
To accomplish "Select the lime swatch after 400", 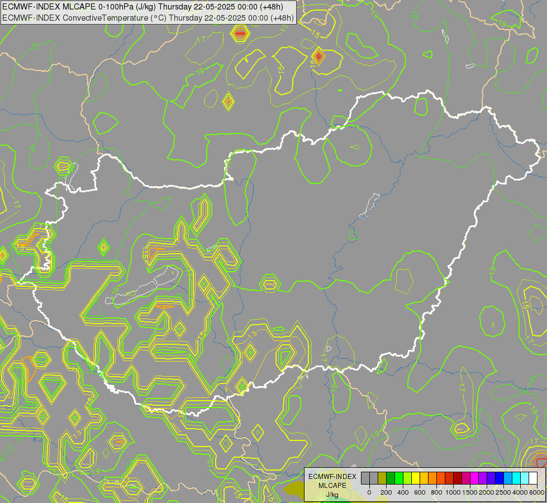I will point(407,478).
